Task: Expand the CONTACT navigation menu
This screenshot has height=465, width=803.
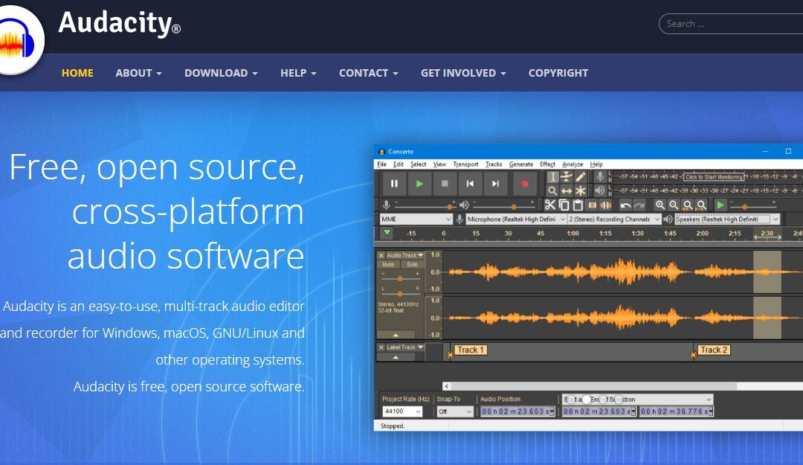Action: [x=368, y=73]
